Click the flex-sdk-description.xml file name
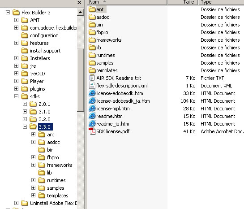 pyautogui.click(x=122, y=86)
